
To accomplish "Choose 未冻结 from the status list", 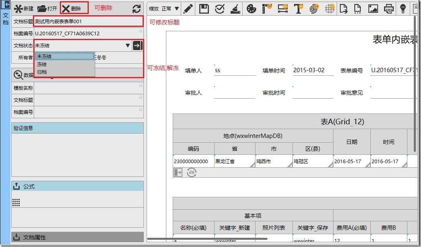I will (65, 57).
